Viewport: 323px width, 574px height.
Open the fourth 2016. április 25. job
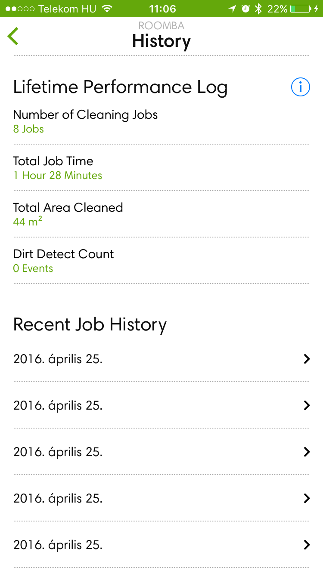coord(58,498)
